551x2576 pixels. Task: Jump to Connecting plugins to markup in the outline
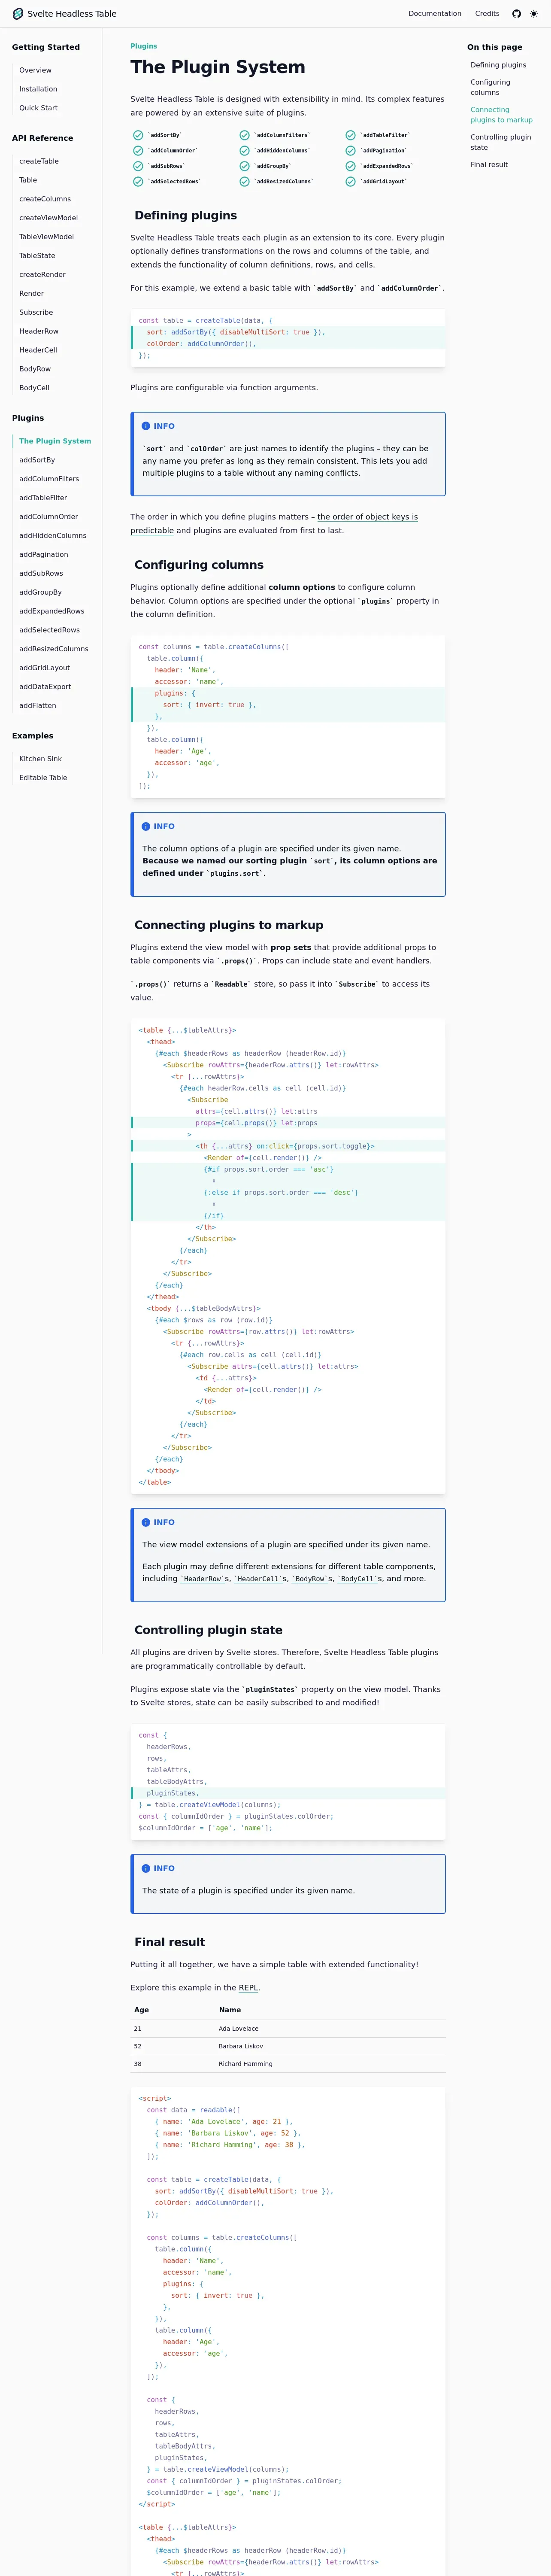pos(502,115)
